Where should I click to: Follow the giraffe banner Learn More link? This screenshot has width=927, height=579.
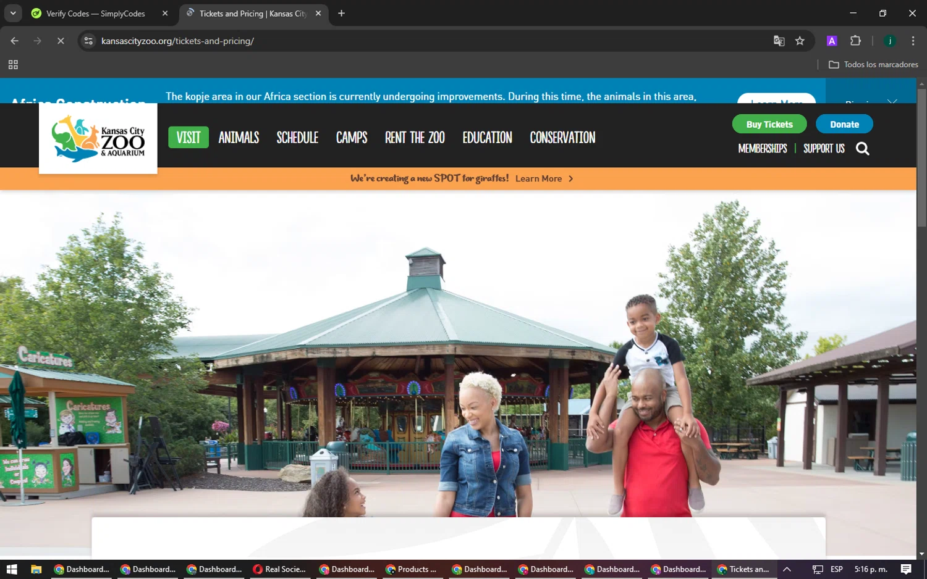pos(538,178)
